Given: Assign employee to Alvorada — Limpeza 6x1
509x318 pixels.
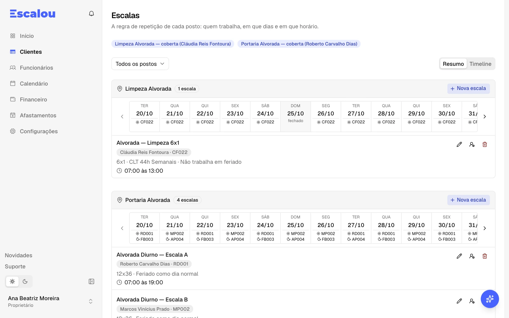Looking at the screenshot, I should click(x=472, y=144).
